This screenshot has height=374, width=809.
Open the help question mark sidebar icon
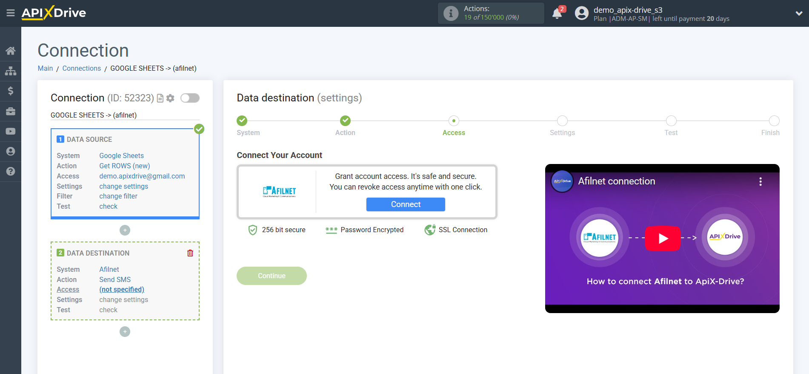pyautogui.click(x=11, y=171)
